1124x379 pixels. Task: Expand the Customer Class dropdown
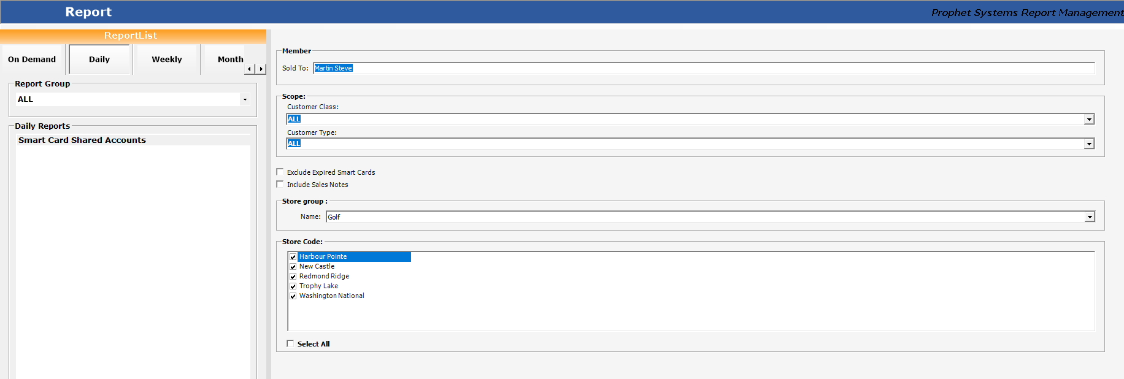tap(1089, 120)
